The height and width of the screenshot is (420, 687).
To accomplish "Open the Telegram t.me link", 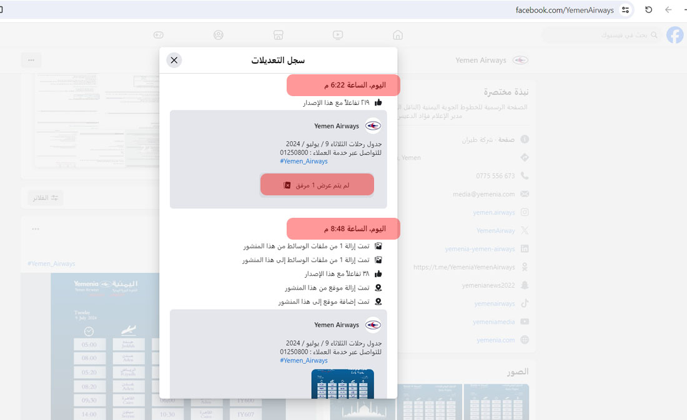I will pyautogui.click(x=464, y=267).
